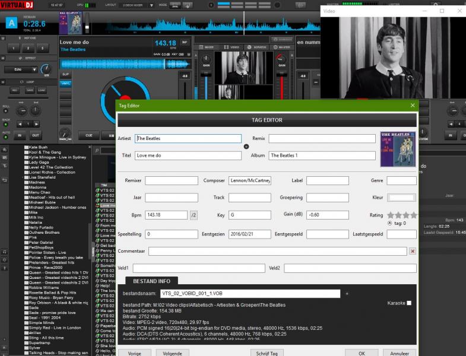Collapse the LOOP panel toggle
The height and width of the screenshot is (356, 466).
pos(3,82)
